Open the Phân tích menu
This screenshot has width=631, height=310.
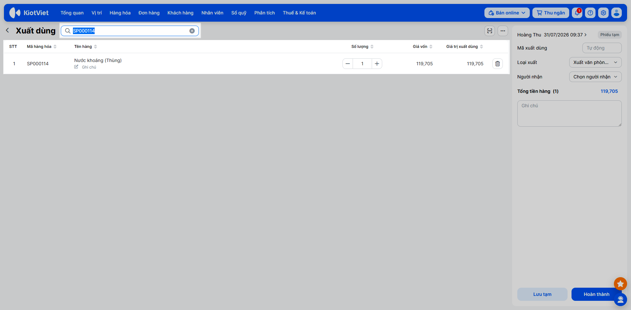pos(265,13)
